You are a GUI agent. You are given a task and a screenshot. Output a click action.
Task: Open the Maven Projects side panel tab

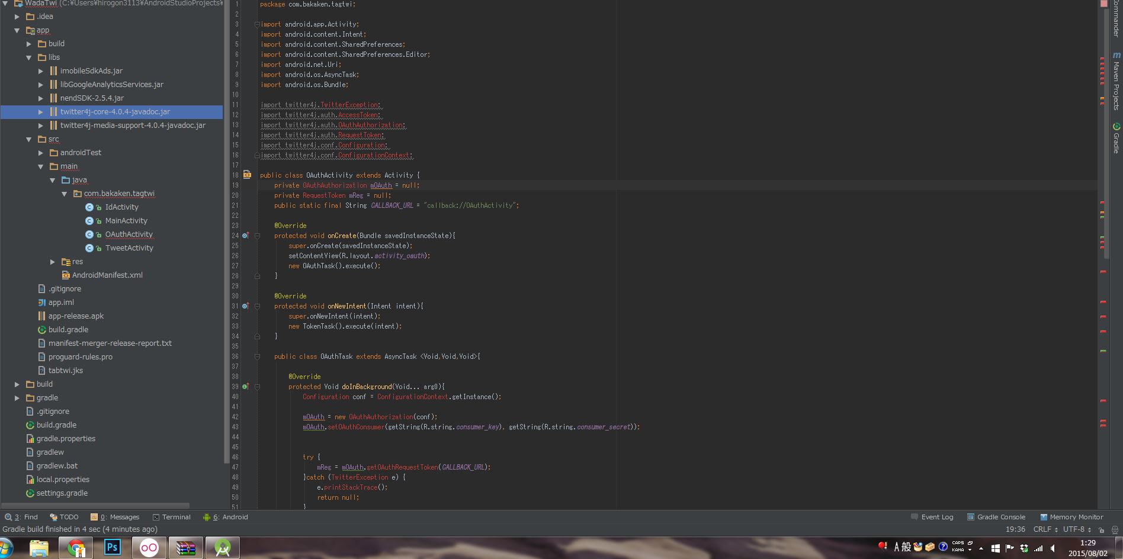[x=1116, y=83]
